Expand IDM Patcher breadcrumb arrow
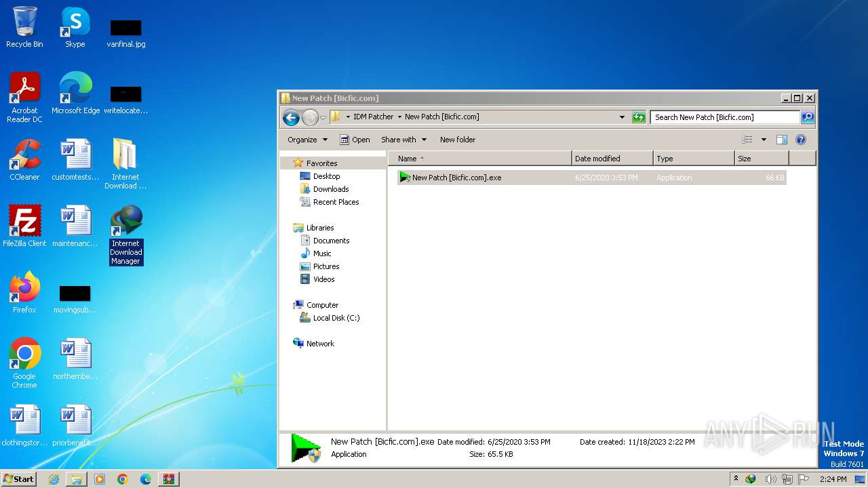The width and height of the screenshot is (868, 488). pos(399,117)
